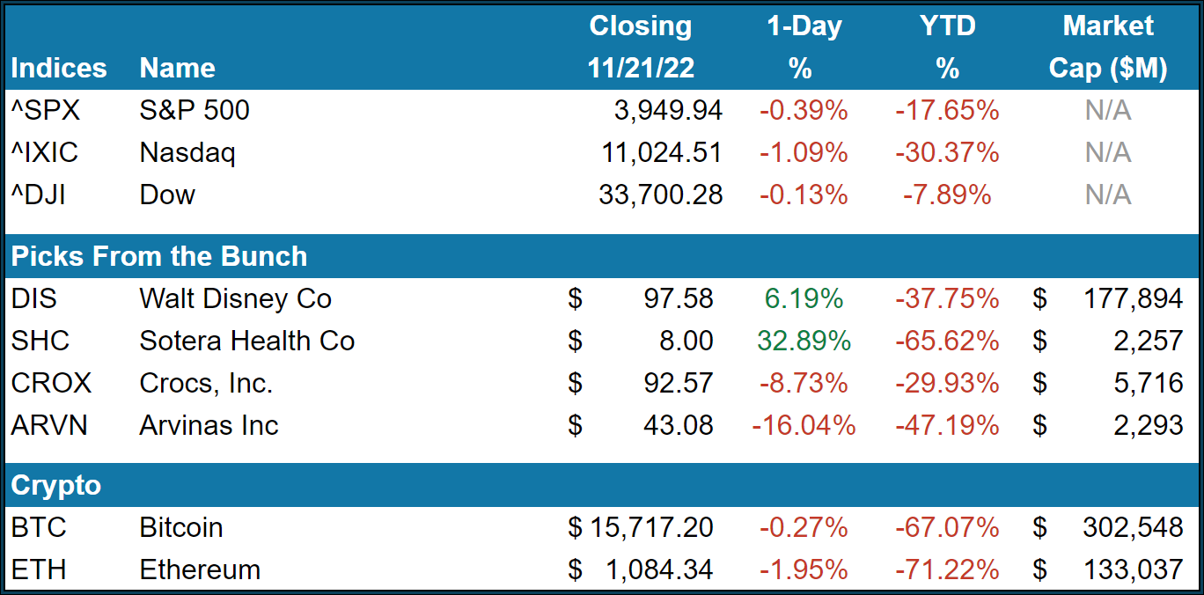
Task: Select the YTD % column header
Action: [947, 48]
